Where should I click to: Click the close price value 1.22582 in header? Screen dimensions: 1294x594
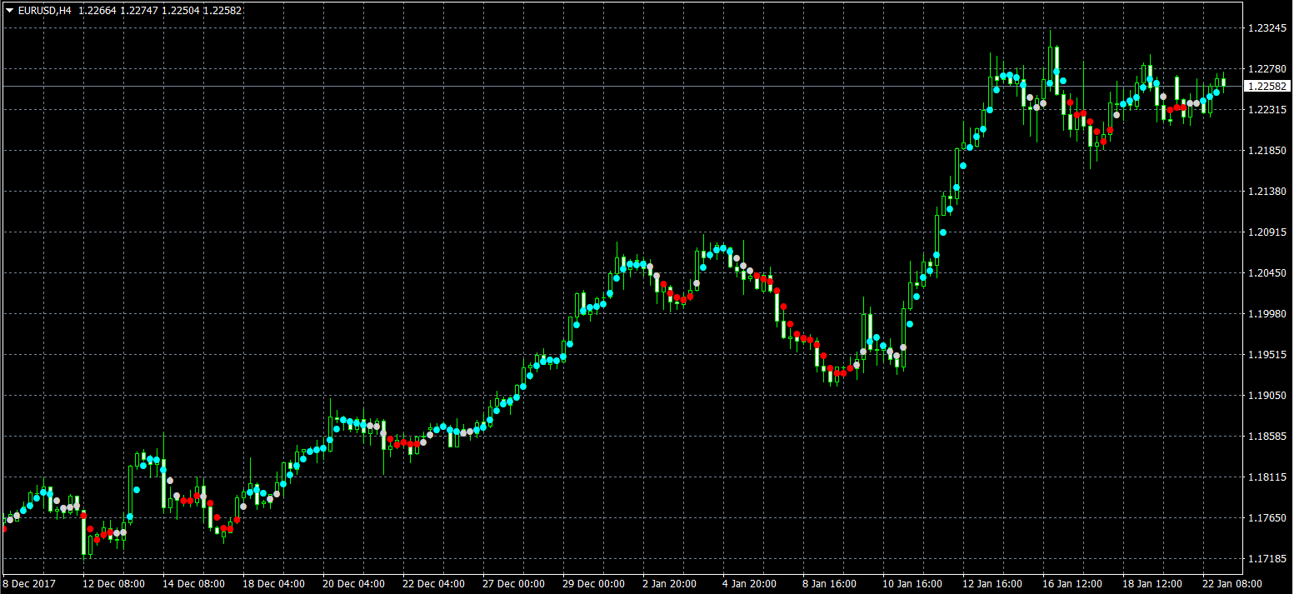222,10
